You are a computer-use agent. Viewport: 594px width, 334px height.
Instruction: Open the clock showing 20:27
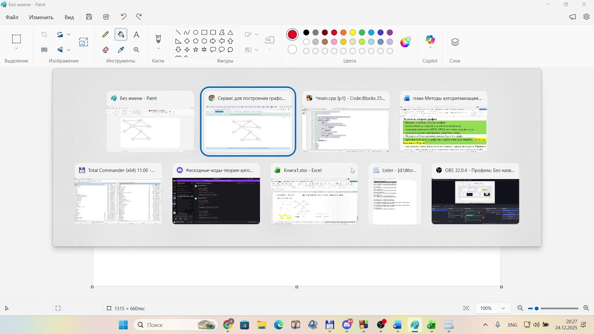566,325
